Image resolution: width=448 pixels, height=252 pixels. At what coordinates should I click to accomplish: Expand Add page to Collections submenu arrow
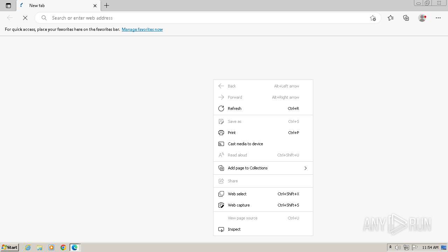(x=306, y=168)
